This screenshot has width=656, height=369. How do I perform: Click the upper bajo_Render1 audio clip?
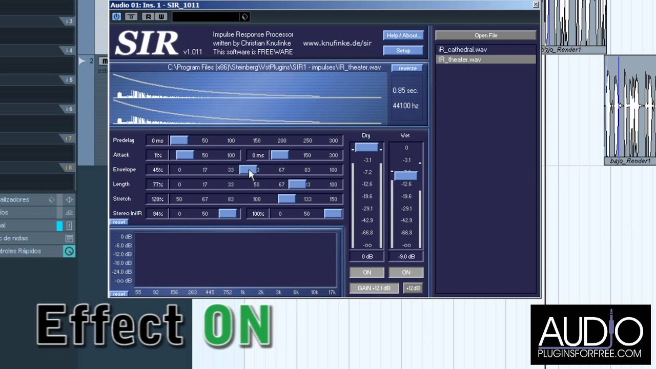pos(574,27)
